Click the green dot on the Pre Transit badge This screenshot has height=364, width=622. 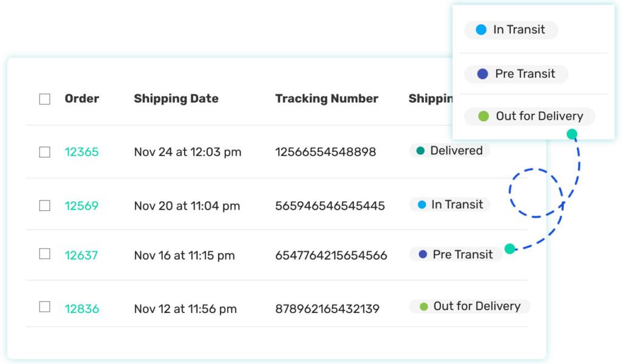pos(509,249)
